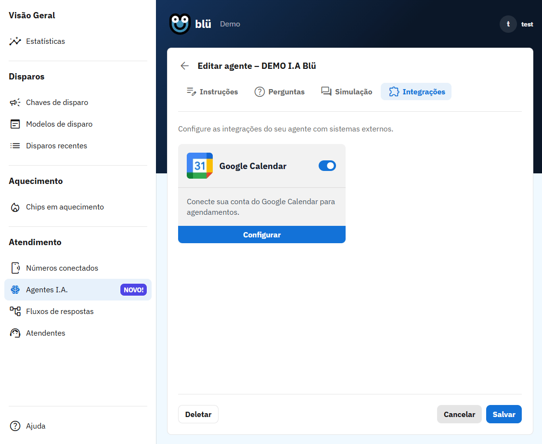Click the Cancelar button
Image resolution: width=542 pixels, height=444 pixels.
[x=459, y=414]
